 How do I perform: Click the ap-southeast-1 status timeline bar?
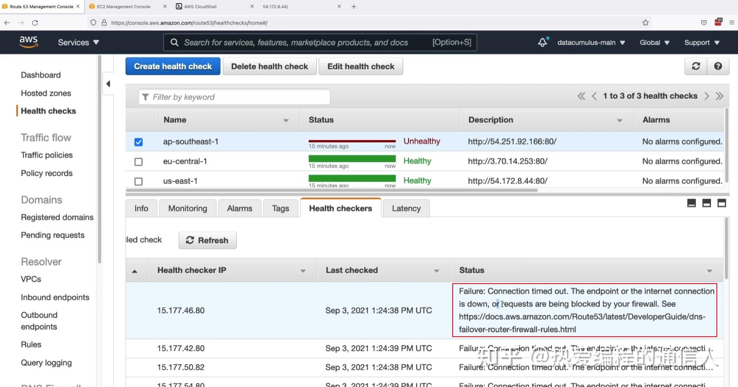pos(352,142)
